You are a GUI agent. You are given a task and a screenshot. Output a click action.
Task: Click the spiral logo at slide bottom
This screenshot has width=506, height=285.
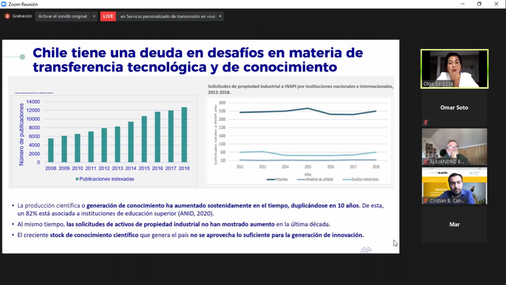point(366,250)
